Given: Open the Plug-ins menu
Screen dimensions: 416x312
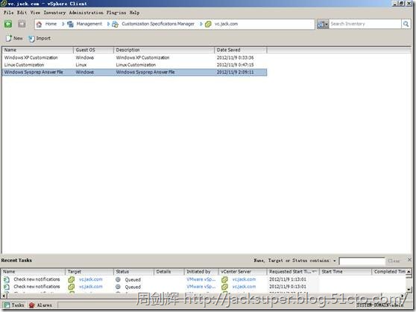Looking at the screenshot, I should 116,13.
